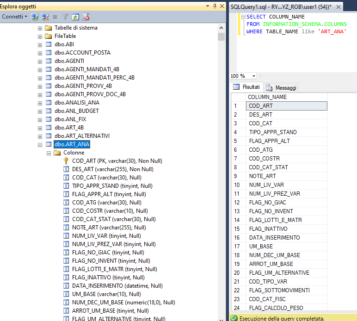Click result cell COD_ART in row 1
The height and width of the screenshot is (321, 357).
[287, 106]
